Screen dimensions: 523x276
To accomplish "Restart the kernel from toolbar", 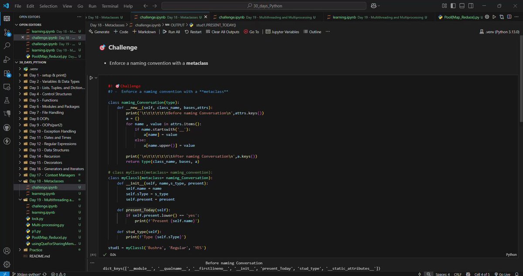I will 193,32.
